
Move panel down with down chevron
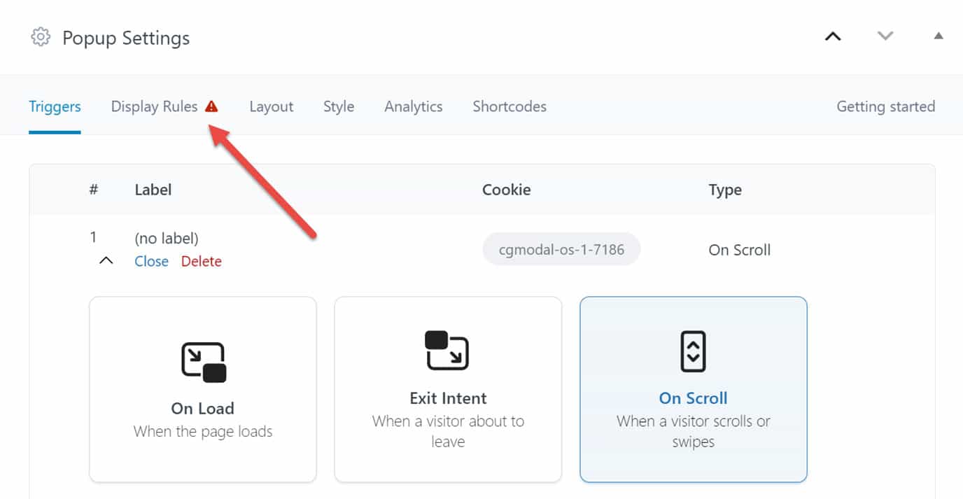[x=885, y=36]
